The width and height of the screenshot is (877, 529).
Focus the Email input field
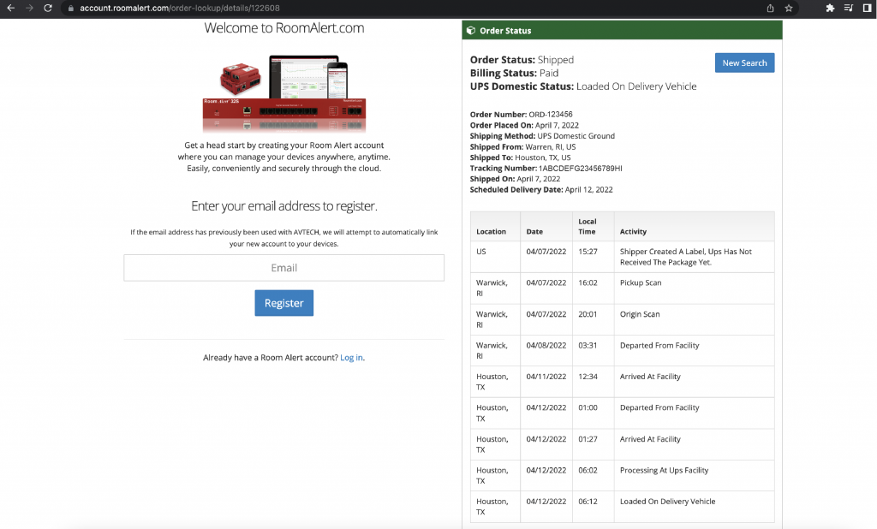coord(284,268)
